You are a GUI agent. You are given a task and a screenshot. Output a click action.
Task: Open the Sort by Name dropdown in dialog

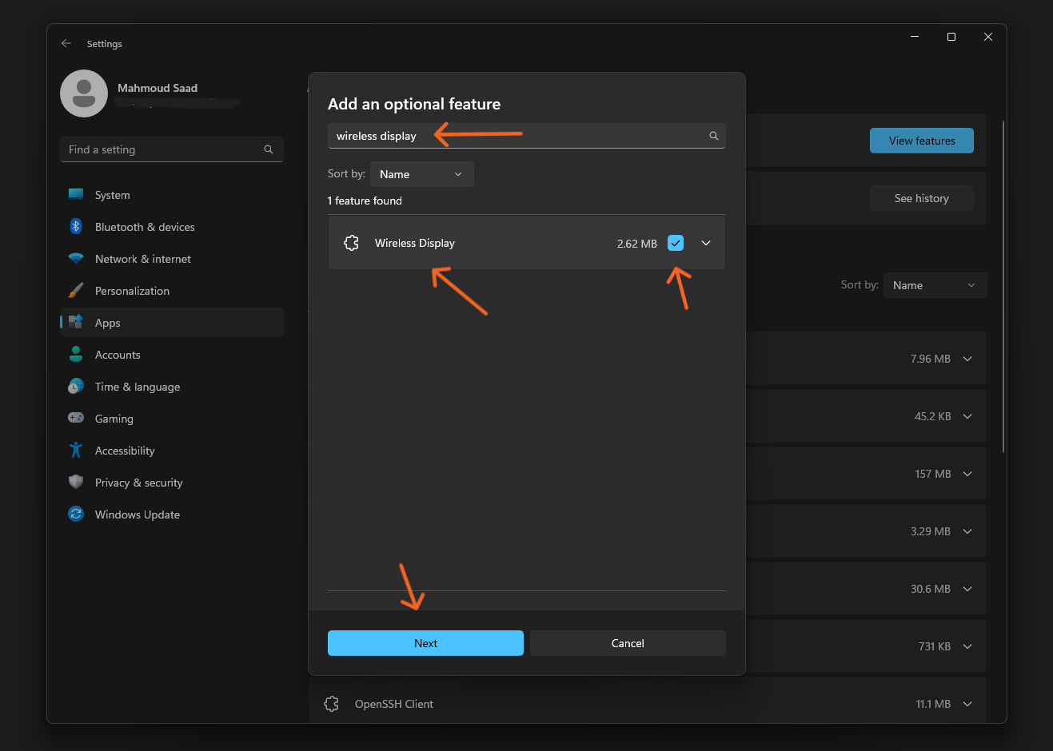pyautogui.click(x=421, y=174)
